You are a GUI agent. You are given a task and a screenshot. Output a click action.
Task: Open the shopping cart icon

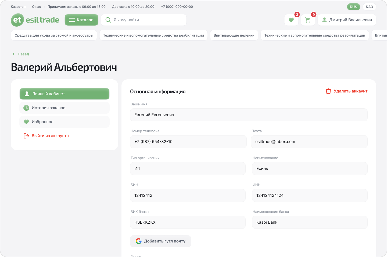[308, 20]
